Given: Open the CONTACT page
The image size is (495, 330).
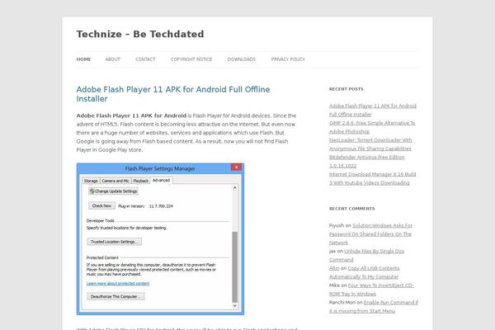Looking at the screenshot, I should point(145,59).
